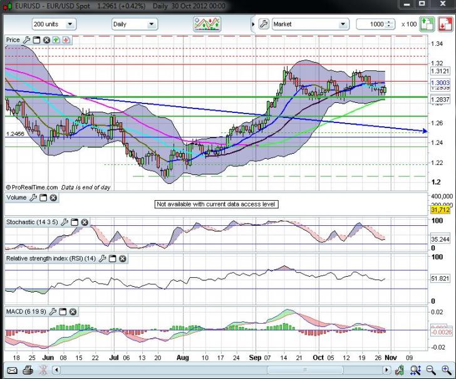Open the Price panel wrench settings
This screenshot has width=456, height=379.
[26, 40]
